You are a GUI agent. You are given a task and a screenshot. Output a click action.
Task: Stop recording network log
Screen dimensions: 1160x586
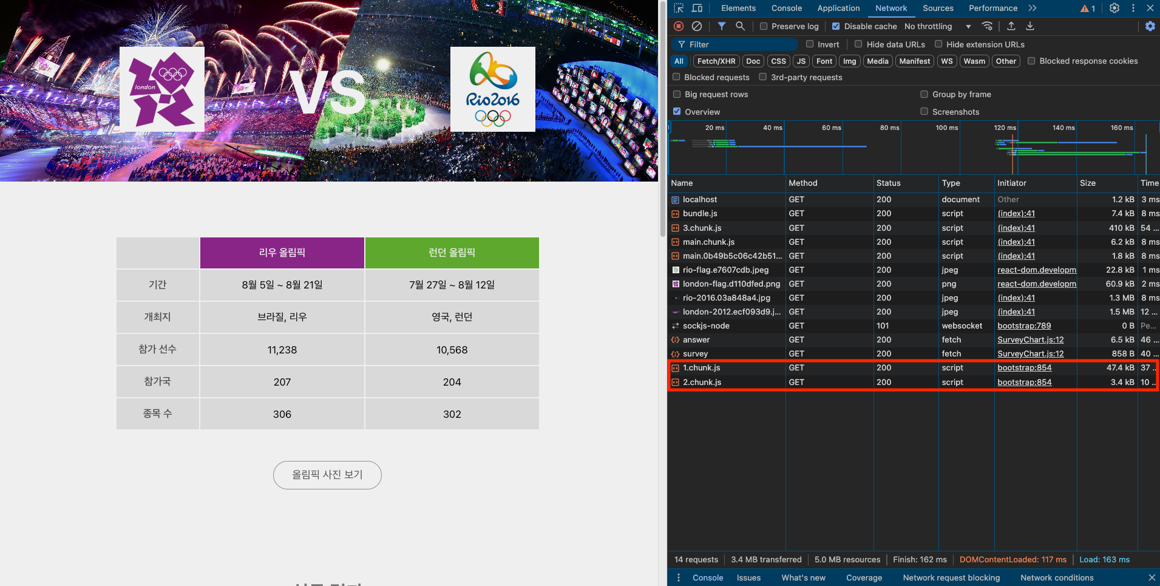[679, 26]
